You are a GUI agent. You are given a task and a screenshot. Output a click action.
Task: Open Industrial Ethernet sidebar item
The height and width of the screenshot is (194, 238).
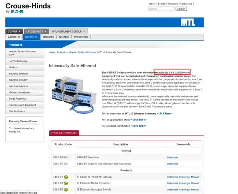[25, 74]
